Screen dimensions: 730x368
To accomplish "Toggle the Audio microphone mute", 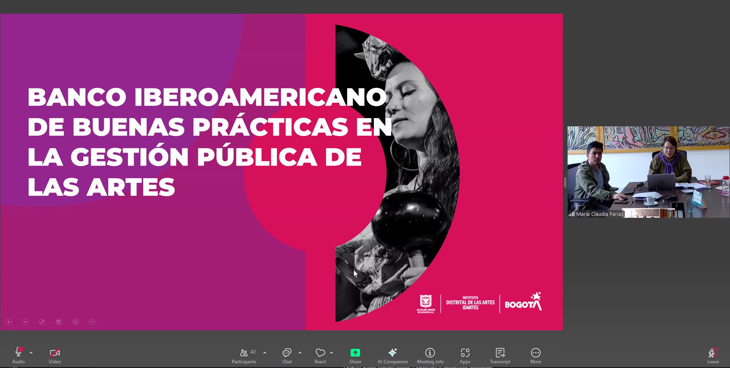I will [18, 353].
